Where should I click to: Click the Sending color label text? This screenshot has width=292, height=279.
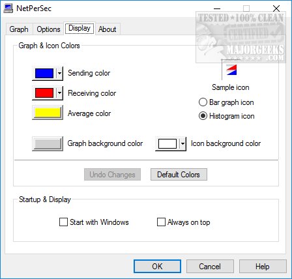(89, 73)
